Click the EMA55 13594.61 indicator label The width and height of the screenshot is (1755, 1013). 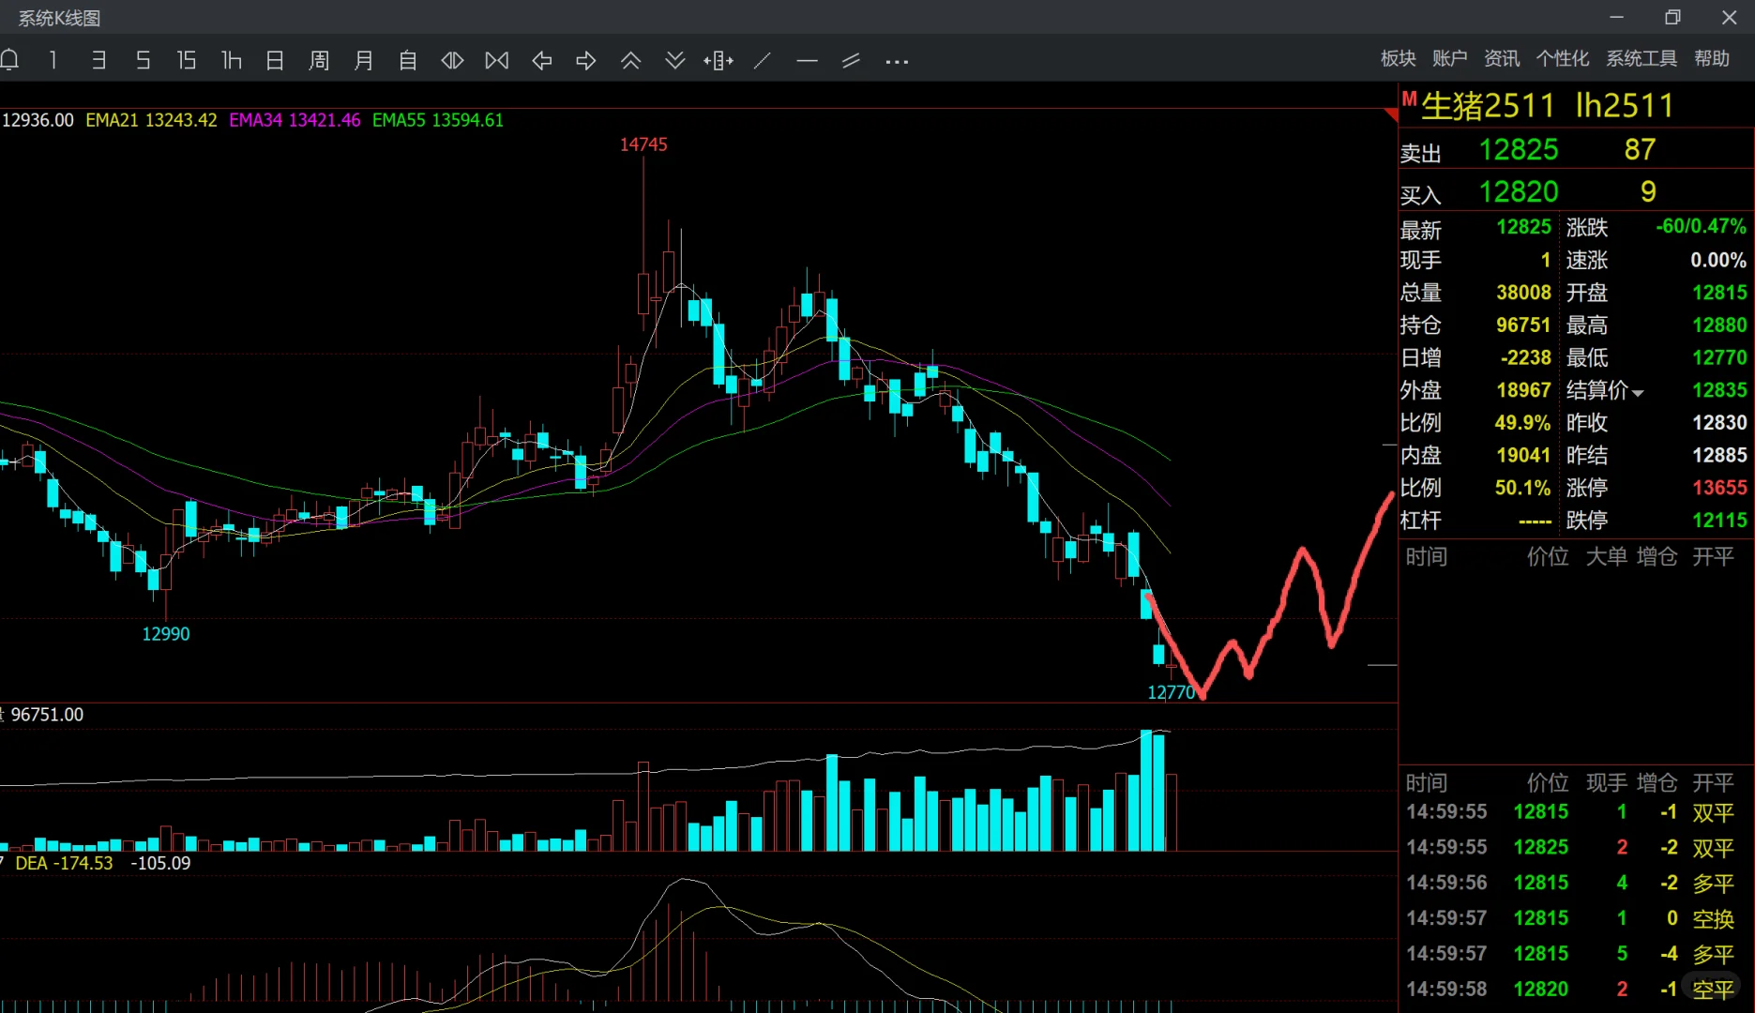438,120
